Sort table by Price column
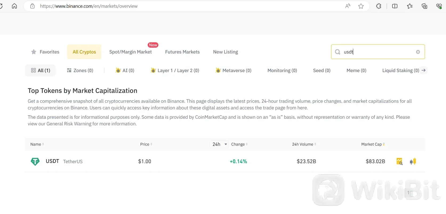Screen dimensions: 446x214 click(x=146, y=144)
